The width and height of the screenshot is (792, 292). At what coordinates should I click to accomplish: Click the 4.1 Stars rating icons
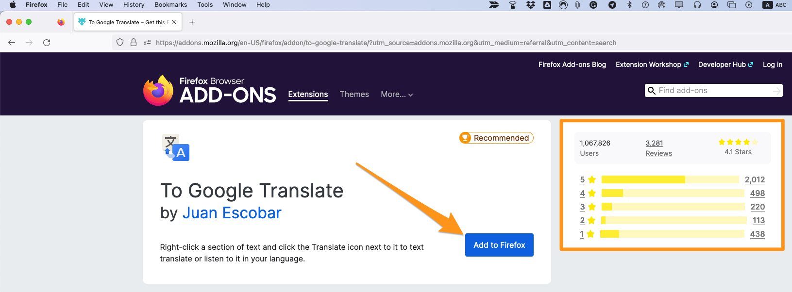(738, 142)
